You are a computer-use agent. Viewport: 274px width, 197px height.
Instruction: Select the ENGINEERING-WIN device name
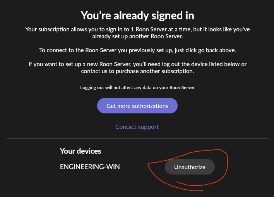[x=90, y=167]
